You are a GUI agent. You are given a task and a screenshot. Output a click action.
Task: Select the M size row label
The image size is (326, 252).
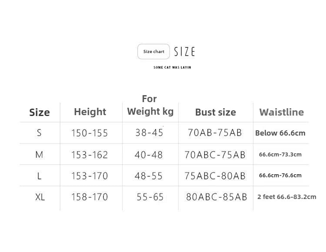click(x=39, y=154)
